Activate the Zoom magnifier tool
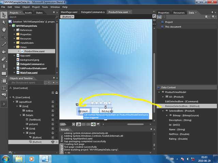 [x=4, y=37]
